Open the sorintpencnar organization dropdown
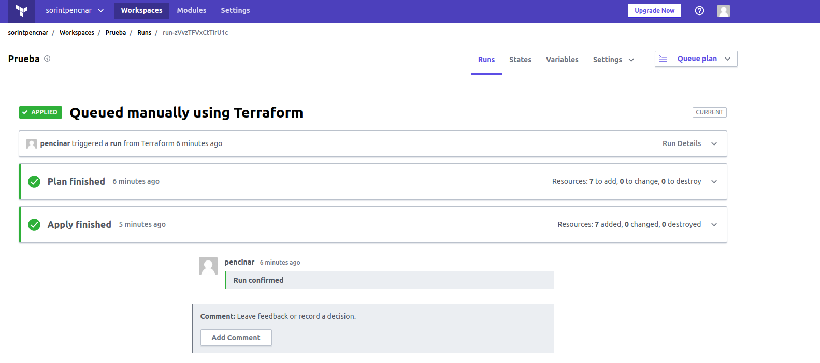This screenshot has width=820, height=363. pos(75,10)
